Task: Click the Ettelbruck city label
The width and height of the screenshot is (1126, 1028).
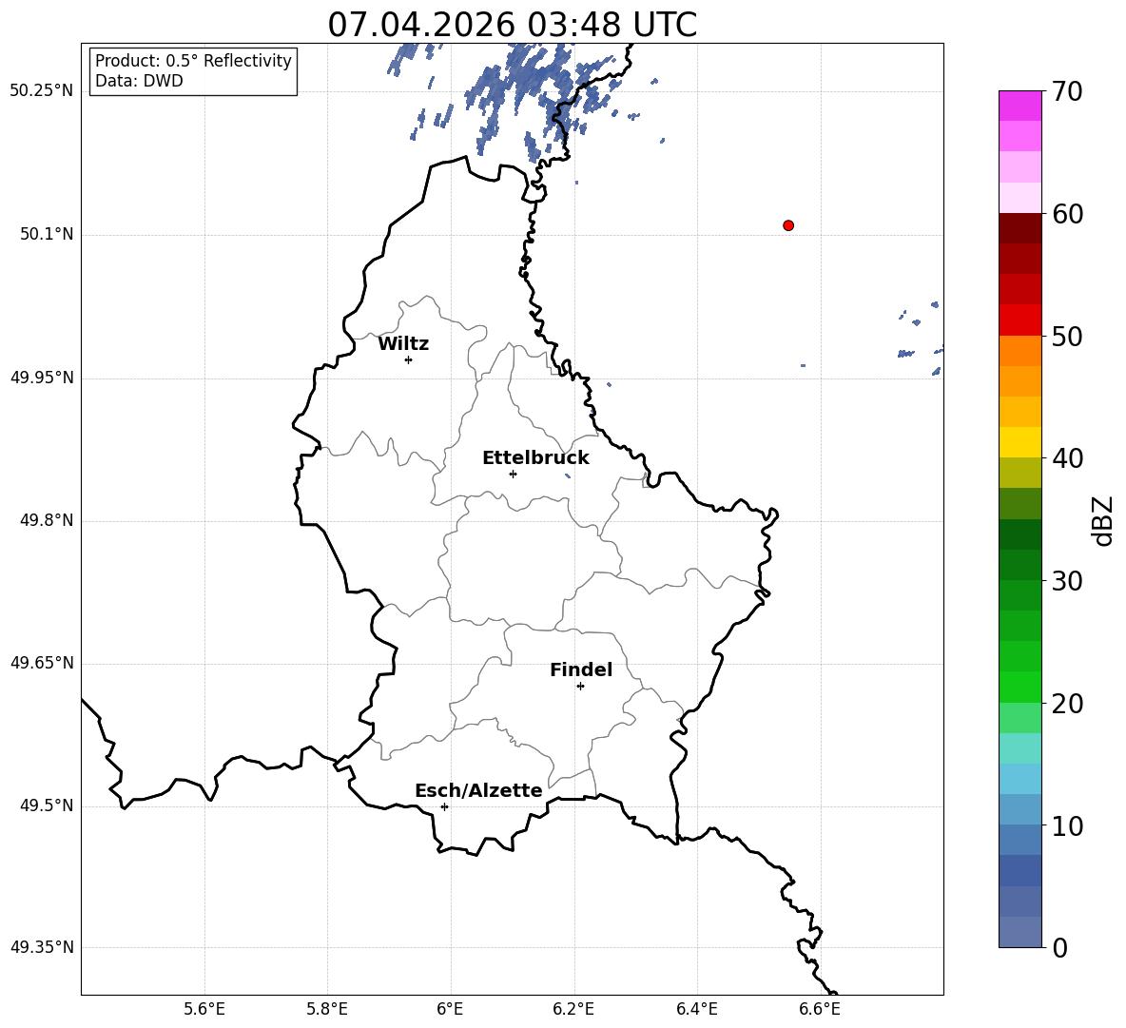Action: (x=535, y=458)
